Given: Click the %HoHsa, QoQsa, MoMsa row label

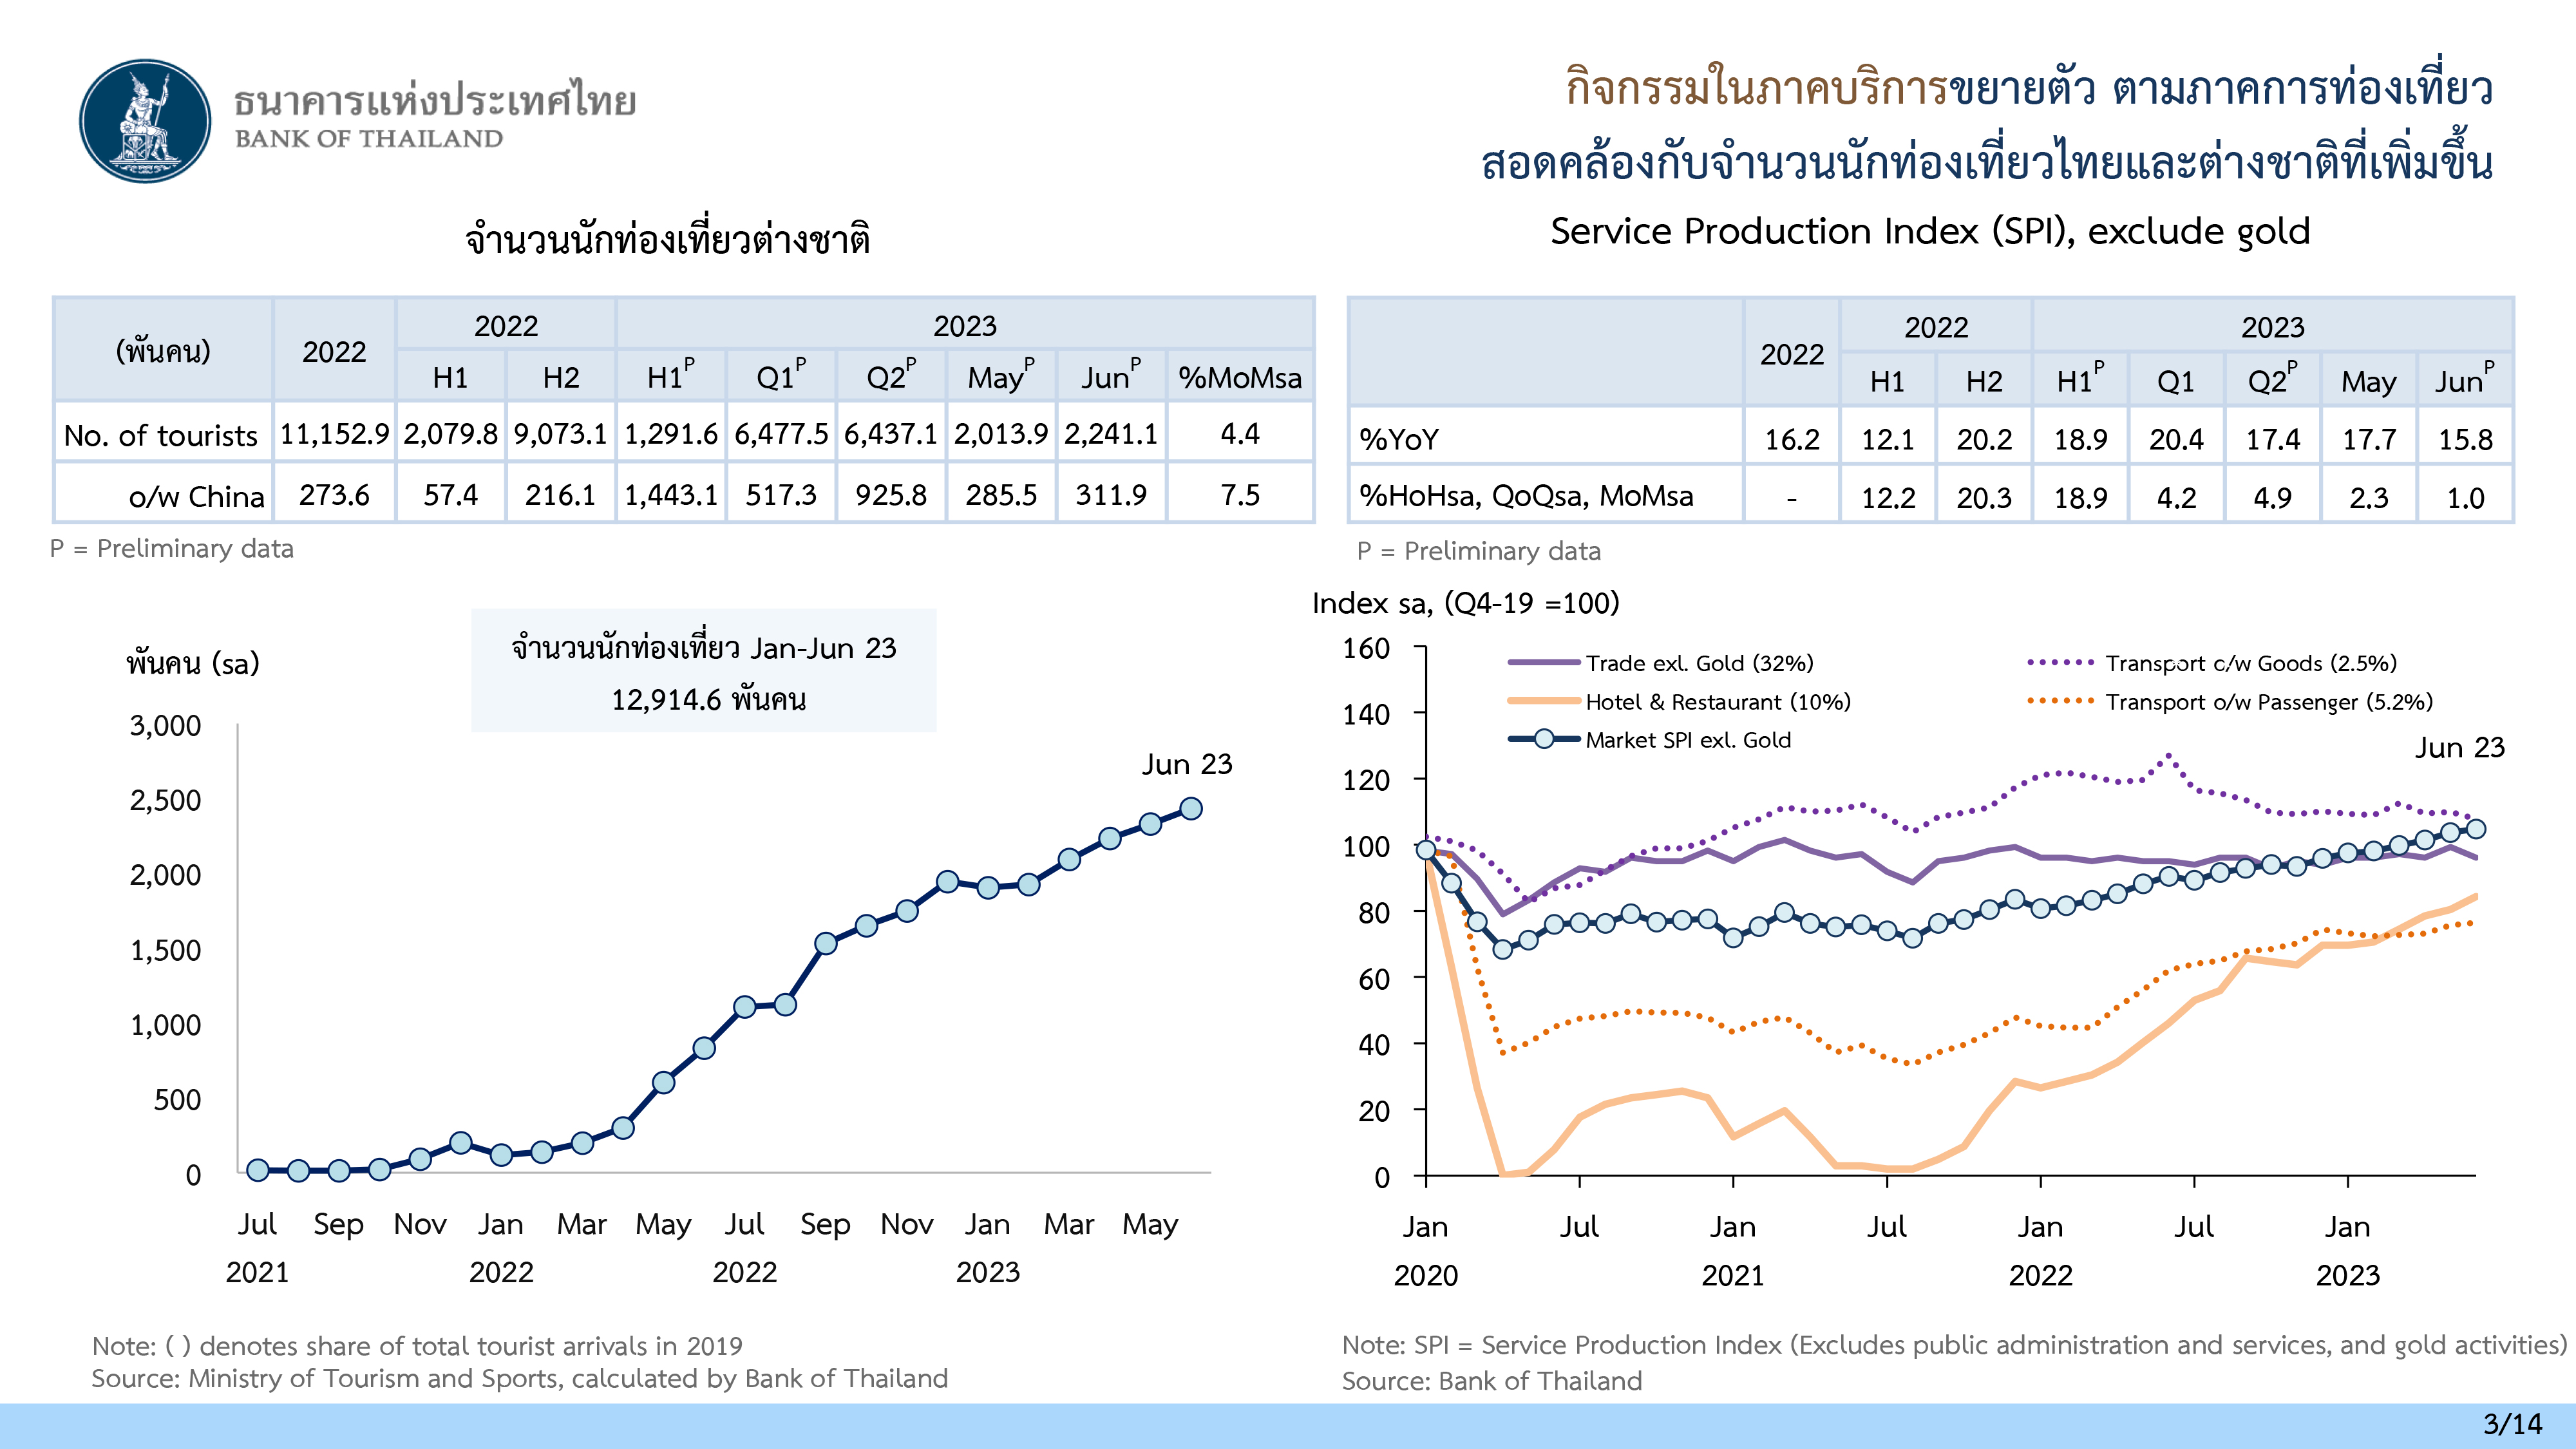Looking at the screenshot, I should [x=1526, y=496].
